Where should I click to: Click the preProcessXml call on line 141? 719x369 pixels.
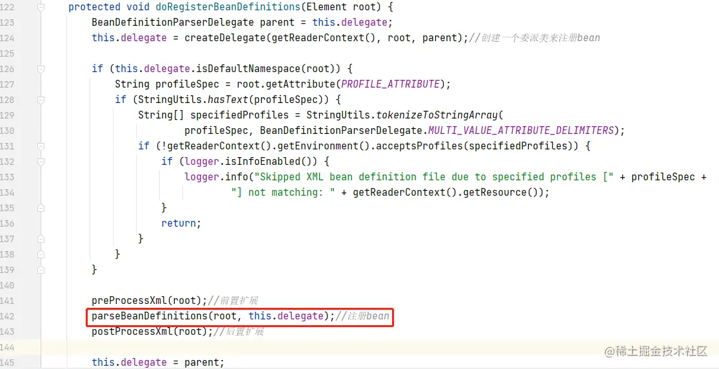point(121,300)
